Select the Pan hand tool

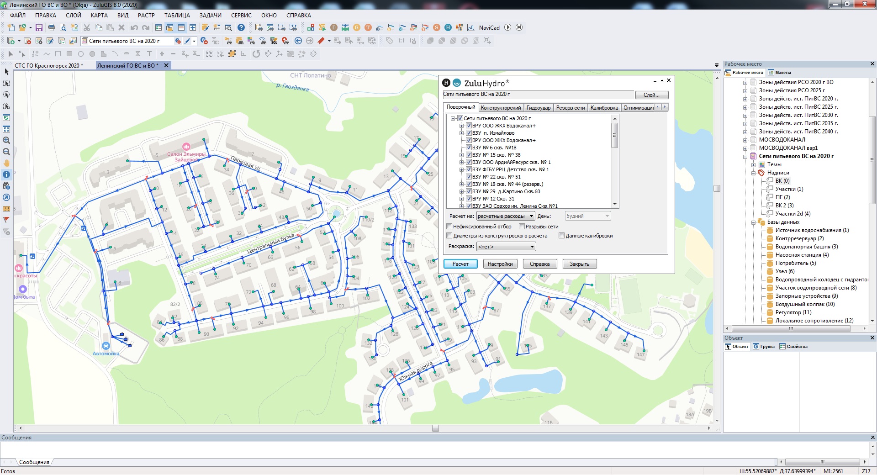pos(6,163)
